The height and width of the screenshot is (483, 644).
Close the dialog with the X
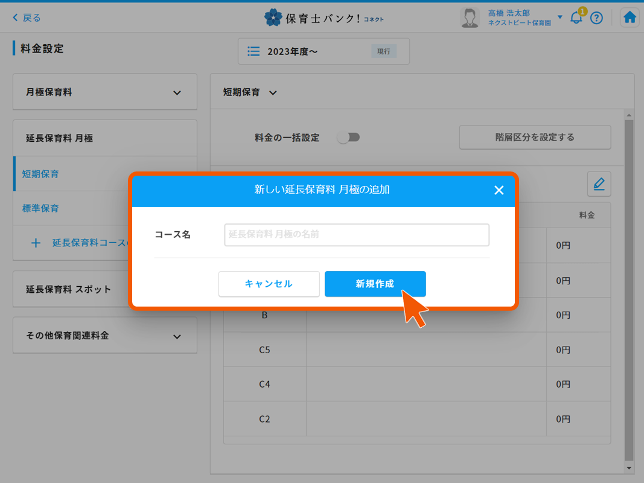click(499, 190)
